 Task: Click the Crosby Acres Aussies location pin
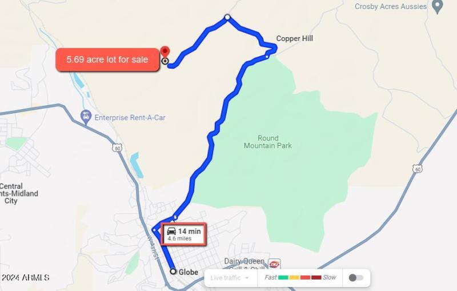pos(437,7)
